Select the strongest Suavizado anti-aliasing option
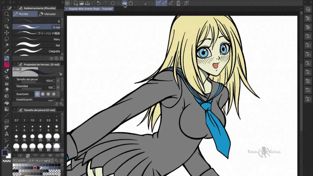The image size is (313, 176). (54, 94)
